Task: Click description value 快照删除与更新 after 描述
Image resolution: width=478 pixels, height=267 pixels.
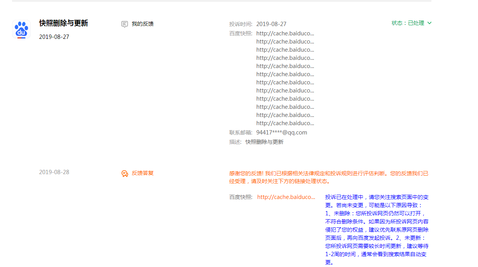Action: coord(264,142)
